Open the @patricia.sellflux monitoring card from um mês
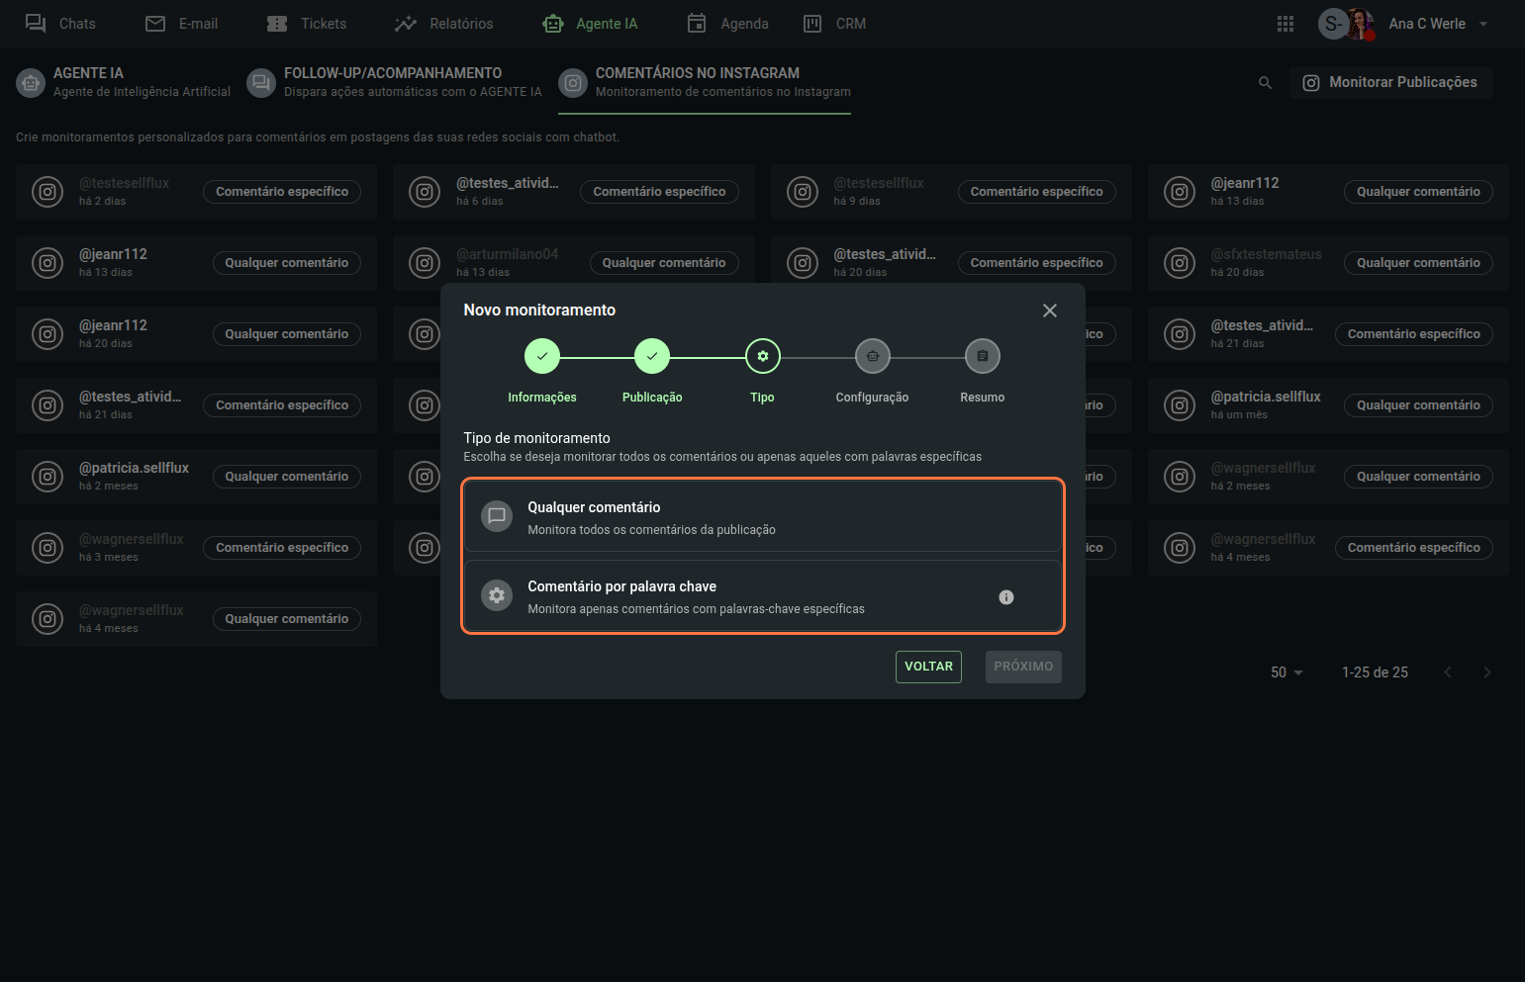The width and height of the screenshot is (1525, 982). pos(1267,404)
